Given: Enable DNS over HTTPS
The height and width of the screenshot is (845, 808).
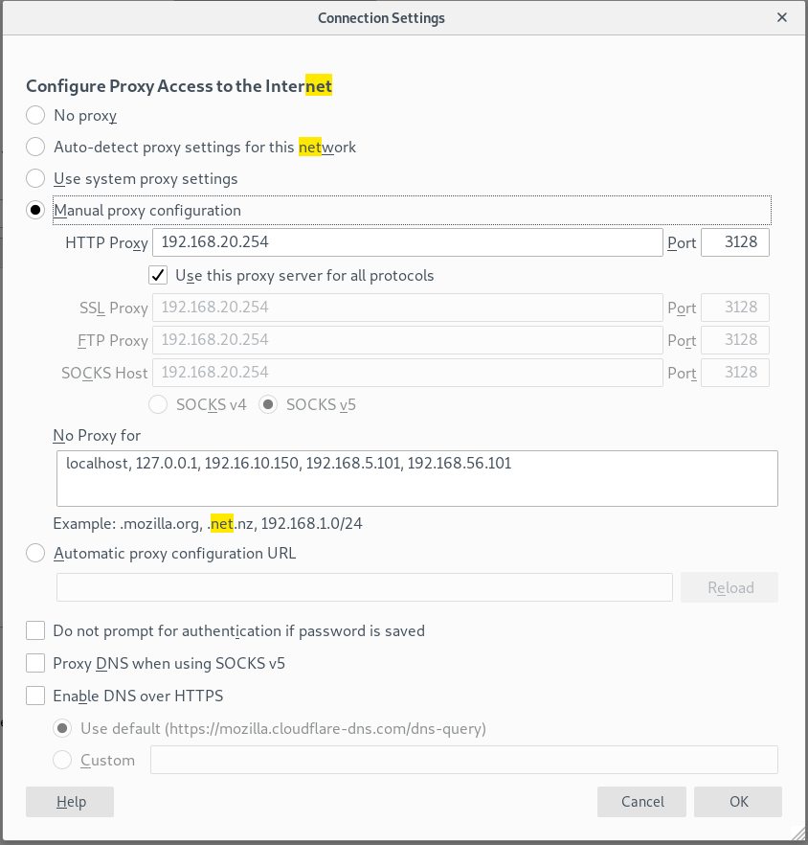Looking at the screenshot, I should (x=35, y=696).
